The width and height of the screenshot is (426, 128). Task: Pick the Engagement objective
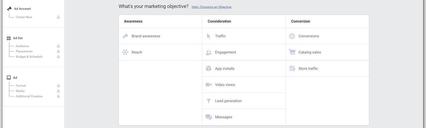pos(244,52)
